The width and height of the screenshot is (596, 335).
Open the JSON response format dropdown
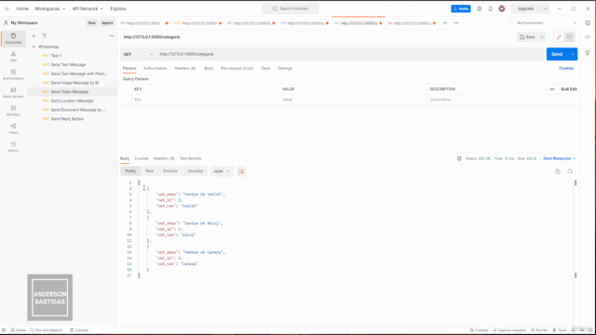click(222, 171)
